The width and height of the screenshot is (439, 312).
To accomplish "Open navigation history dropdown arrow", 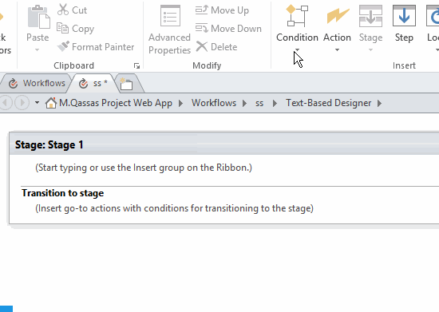I will (x=37, y=103).
